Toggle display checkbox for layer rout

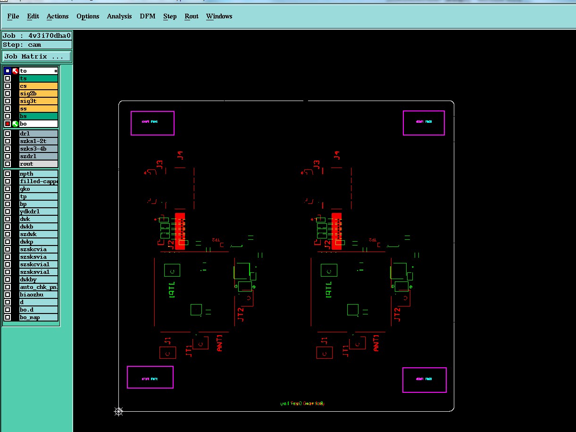tap(8, 164)
